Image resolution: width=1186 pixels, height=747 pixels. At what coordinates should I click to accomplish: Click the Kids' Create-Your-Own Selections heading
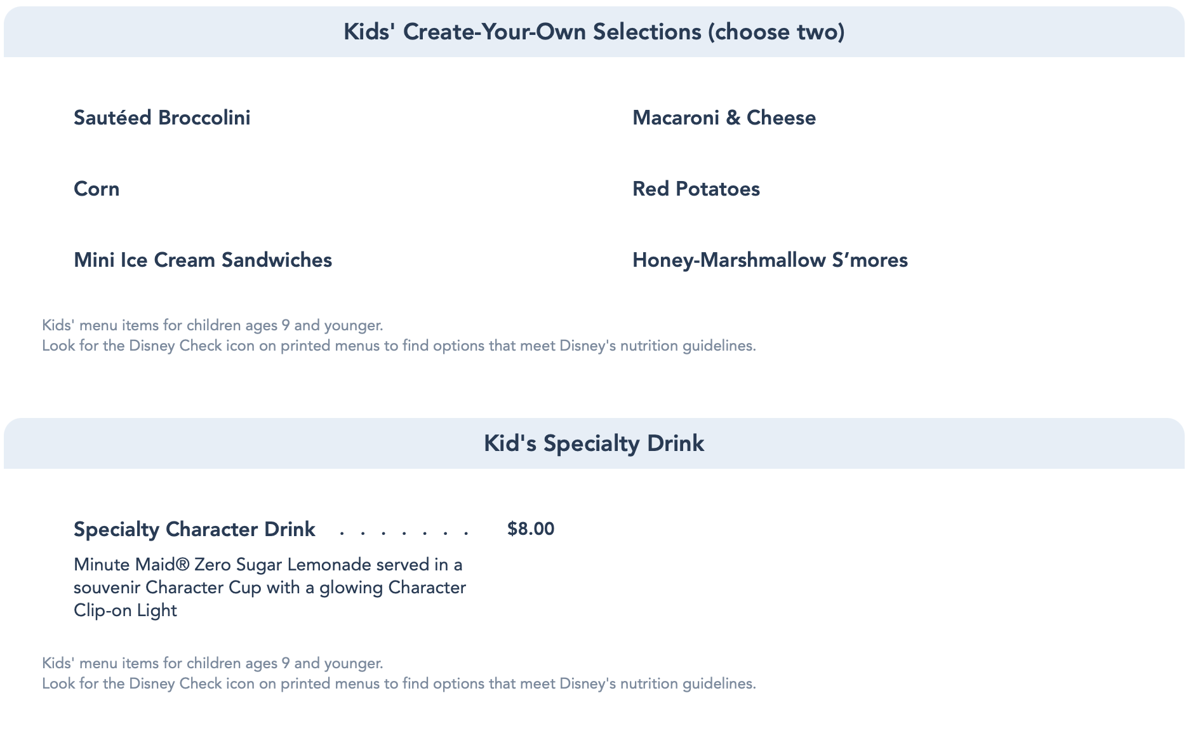pyautogui.click(x=522, y=32)
